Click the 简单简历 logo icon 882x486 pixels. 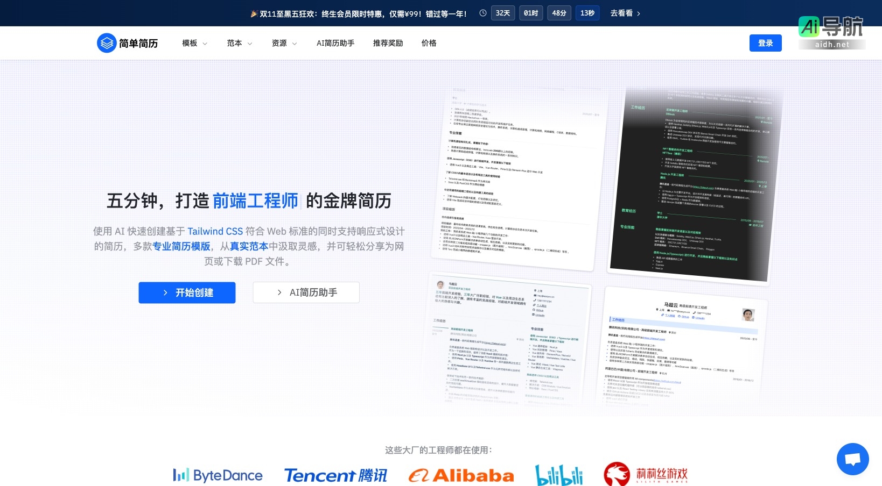pos(107,43)
